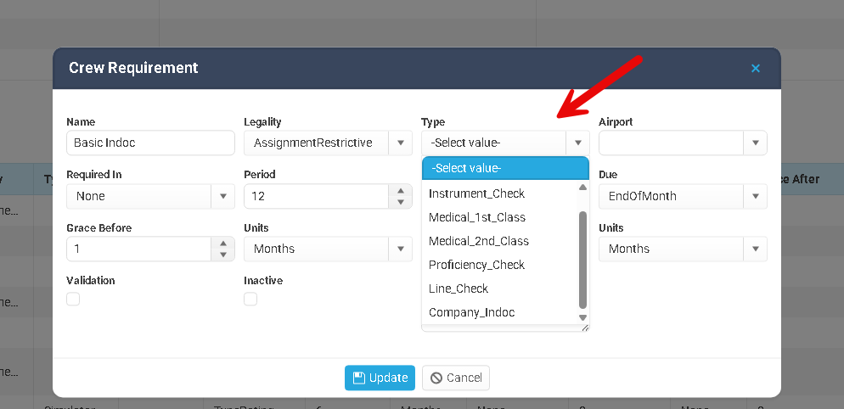Choose Line_Check from type list
Image resolution: width=844 pixels, height=409 pixels.
(x=459, y=289)
